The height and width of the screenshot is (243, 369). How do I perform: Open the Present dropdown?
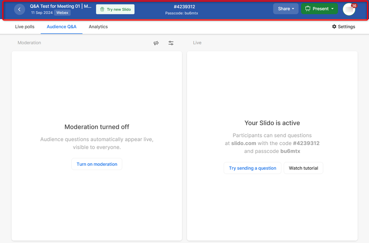pos(320,9)
